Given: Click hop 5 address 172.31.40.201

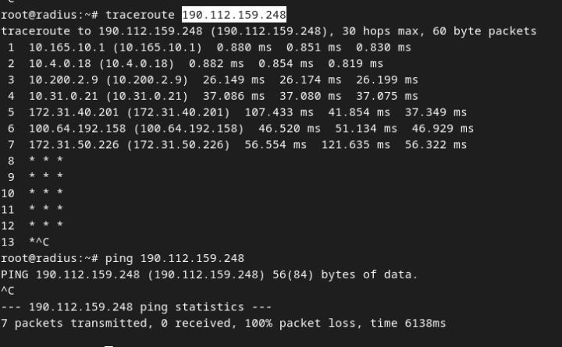Looking at the screenshot, I should pyautogui.click(x=73, y=112).
